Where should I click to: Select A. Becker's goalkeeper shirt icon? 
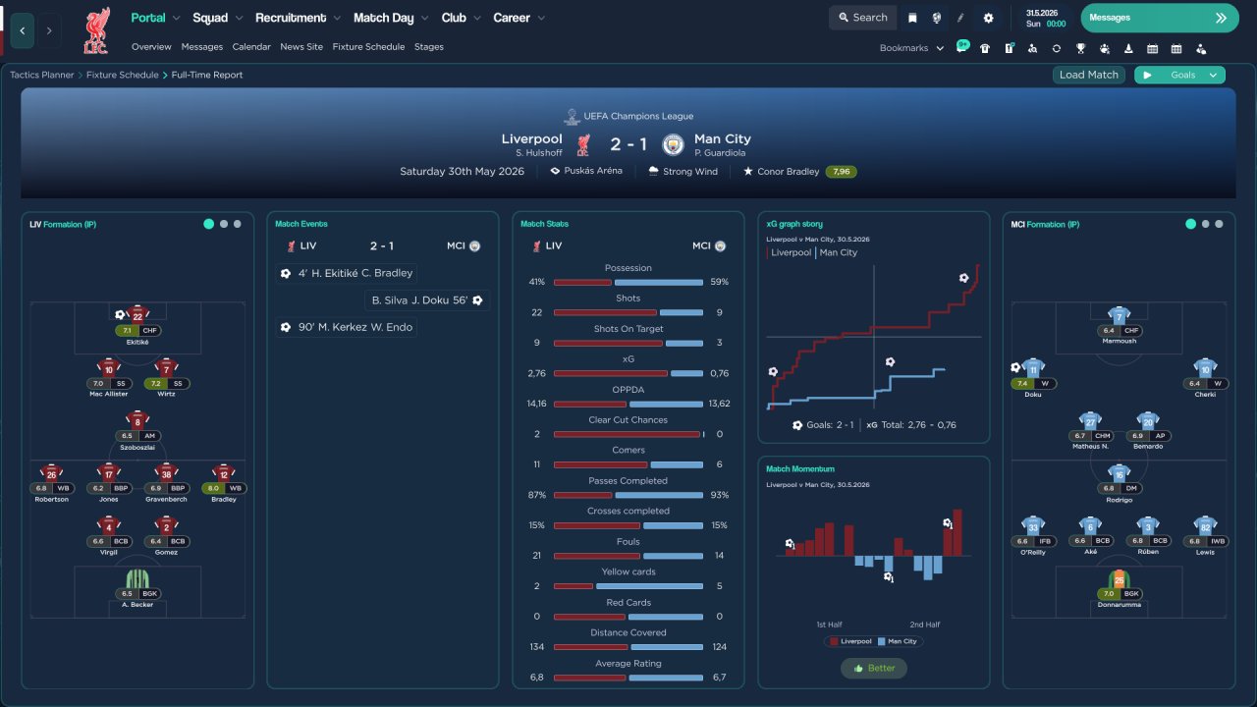click(137, 577)
